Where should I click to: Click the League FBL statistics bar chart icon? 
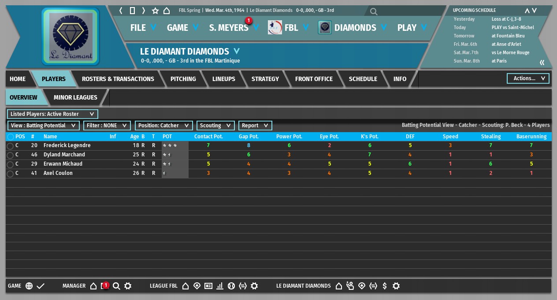click(x=220, y=286)
